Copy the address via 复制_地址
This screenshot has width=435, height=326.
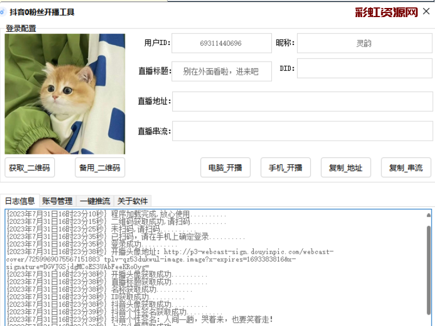coord(345,168)
